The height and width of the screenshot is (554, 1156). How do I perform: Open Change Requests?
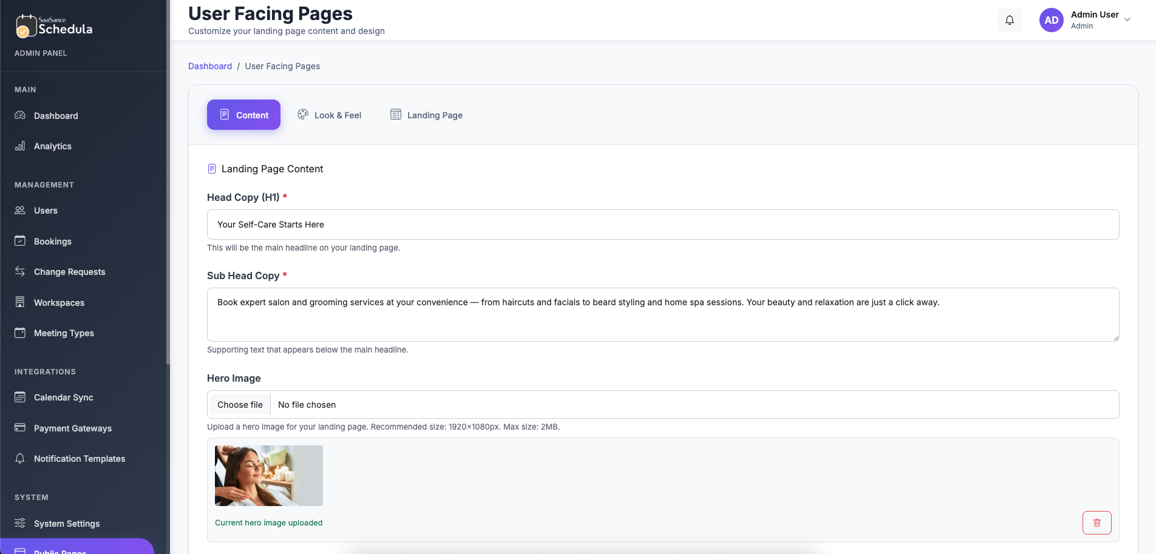point(69,271)
